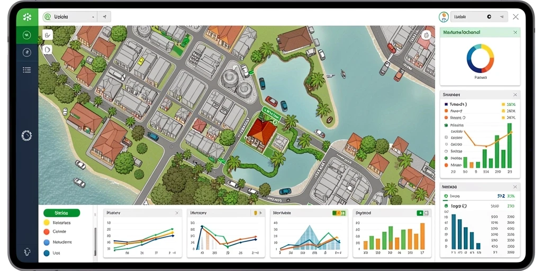Select the highlighted green sidebar circle icon
This screenshot has width=542, height=271.
(27, 35)
